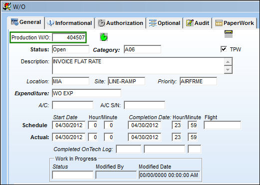Image resolution: width=260 pixels, height=185 pixels.
Task: Click the green hand icon beside Production W/O
Action: click(104, 37)
